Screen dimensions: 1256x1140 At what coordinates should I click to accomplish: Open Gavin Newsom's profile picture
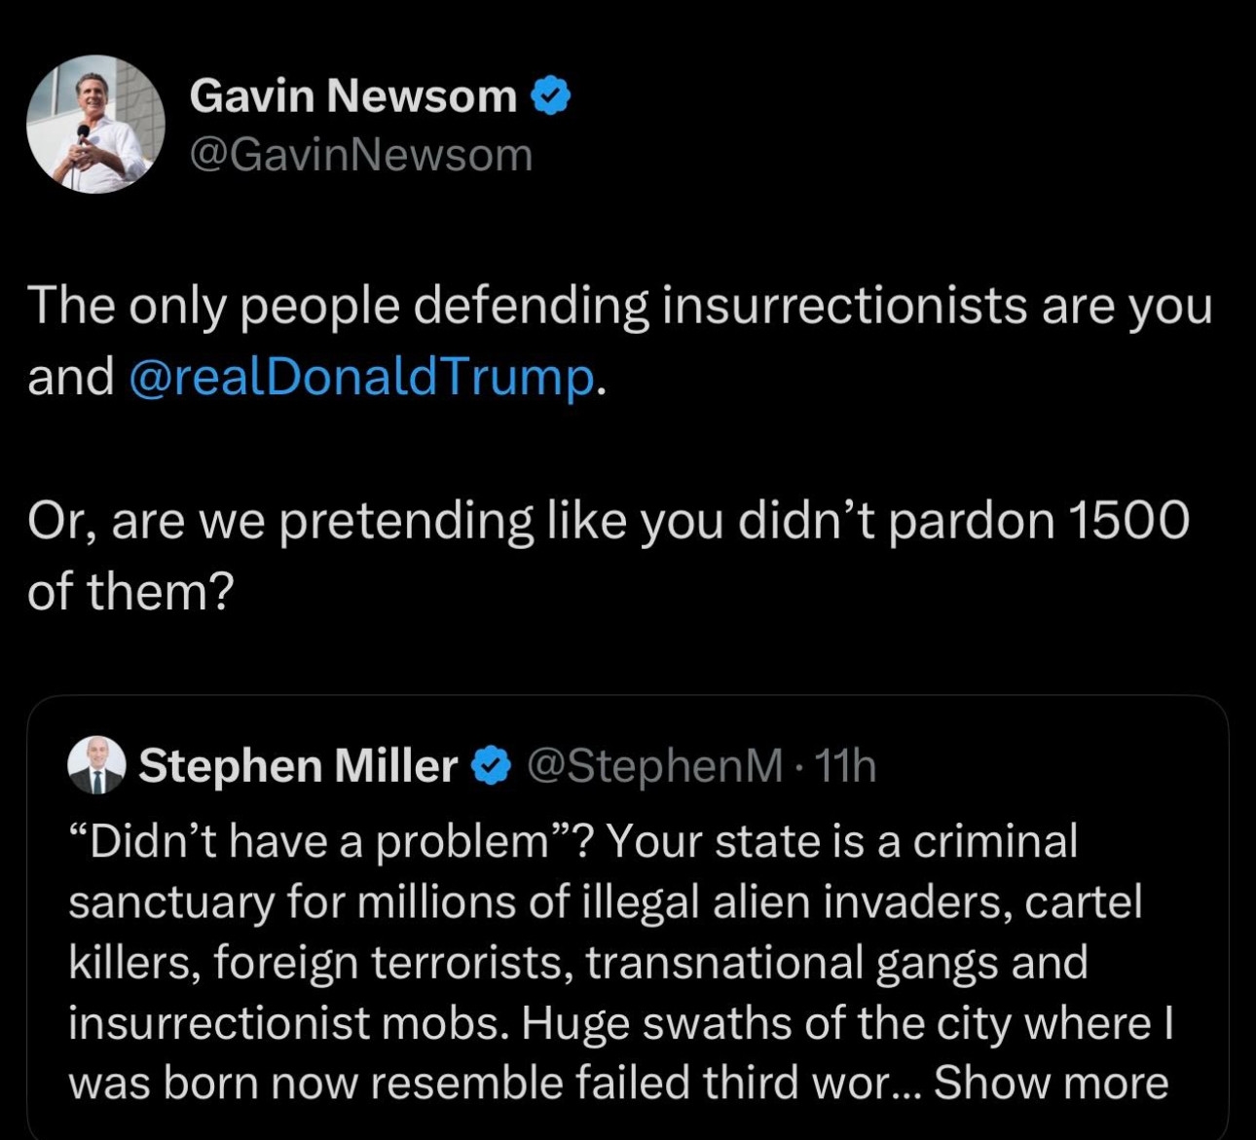click(x=95, y=125)
